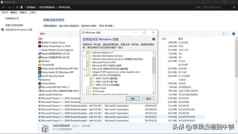Click the Bonjour program icon
This screenshot has width=238, height=134.
pyautogui.click(x=40, y=61)
